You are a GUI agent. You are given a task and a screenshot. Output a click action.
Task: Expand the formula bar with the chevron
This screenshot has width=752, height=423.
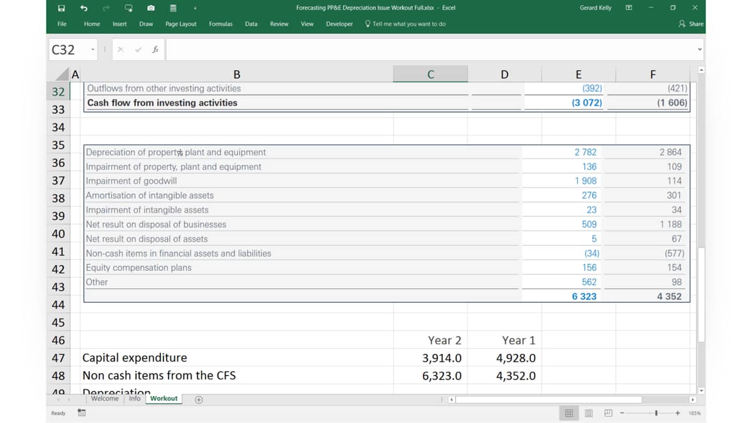699,50
